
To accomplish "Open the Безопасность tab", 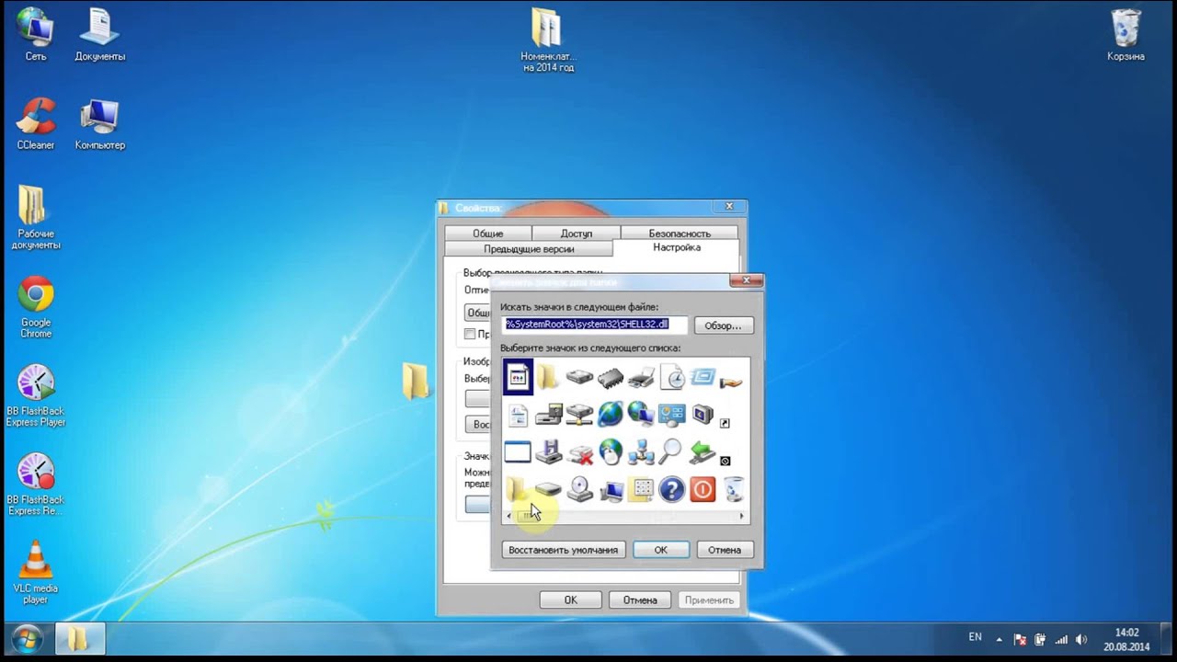I will tap(680, 234).
